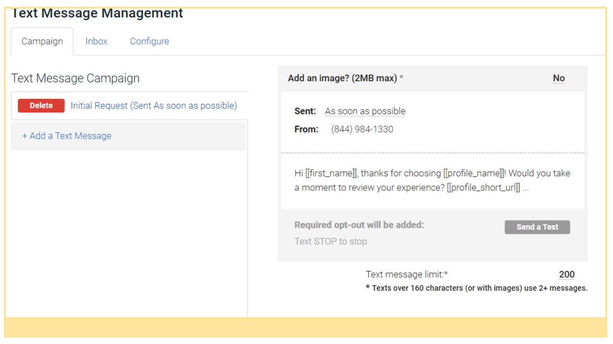Switch to the Inbox tab
613x344 pixels.
96,41
